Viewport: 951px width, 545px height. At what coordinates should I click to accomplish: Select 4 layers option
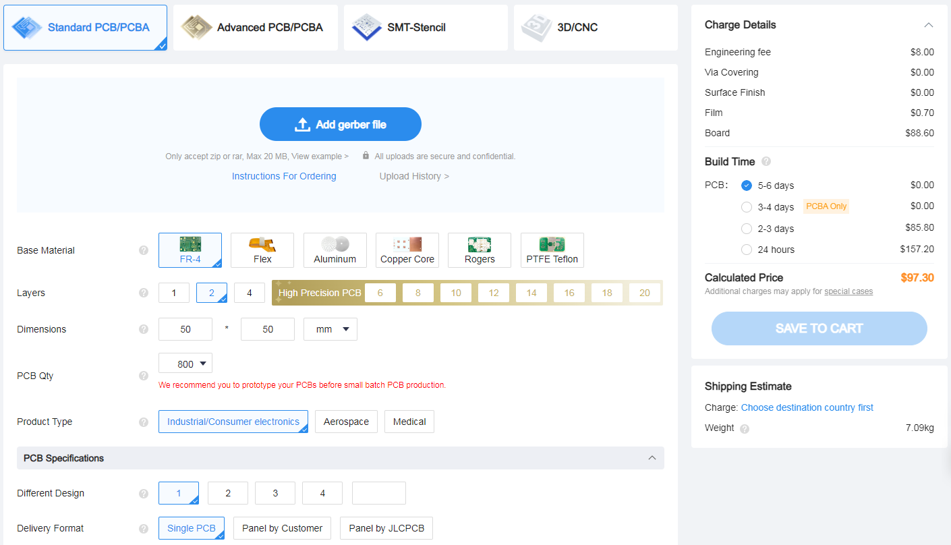pyautogui.click(x=250, y=293)
